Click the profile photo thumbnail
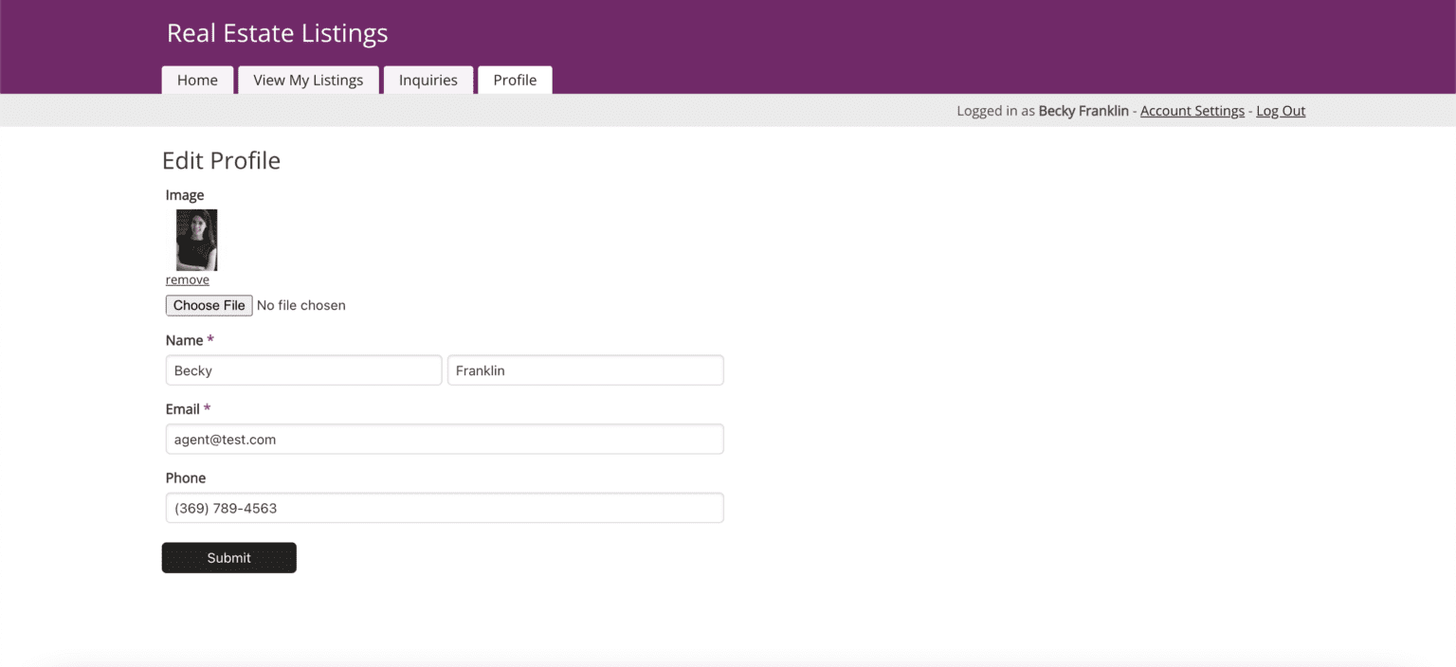 [x=195, y=239]
